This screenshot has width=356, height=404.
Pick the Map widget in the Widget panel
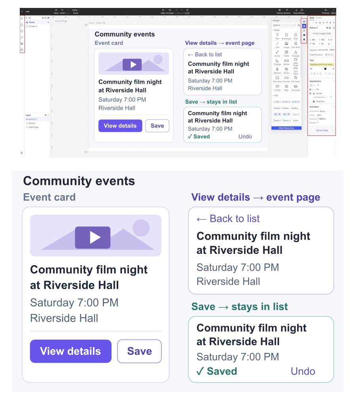click(x=286, y=88)
